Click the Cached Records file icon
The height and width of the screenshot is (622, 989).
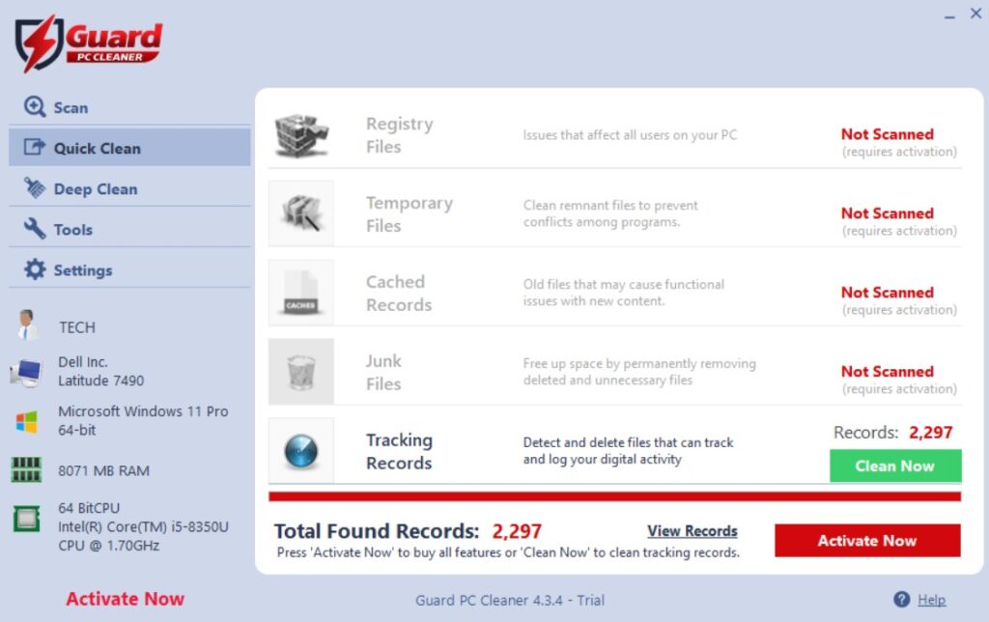(x=301, y=293)
